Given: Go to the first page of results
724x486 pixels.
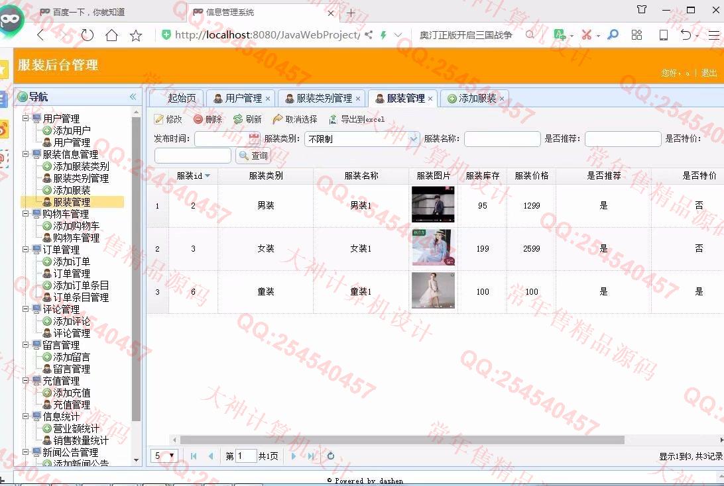Looking at the screenshot, I should 194,456.
